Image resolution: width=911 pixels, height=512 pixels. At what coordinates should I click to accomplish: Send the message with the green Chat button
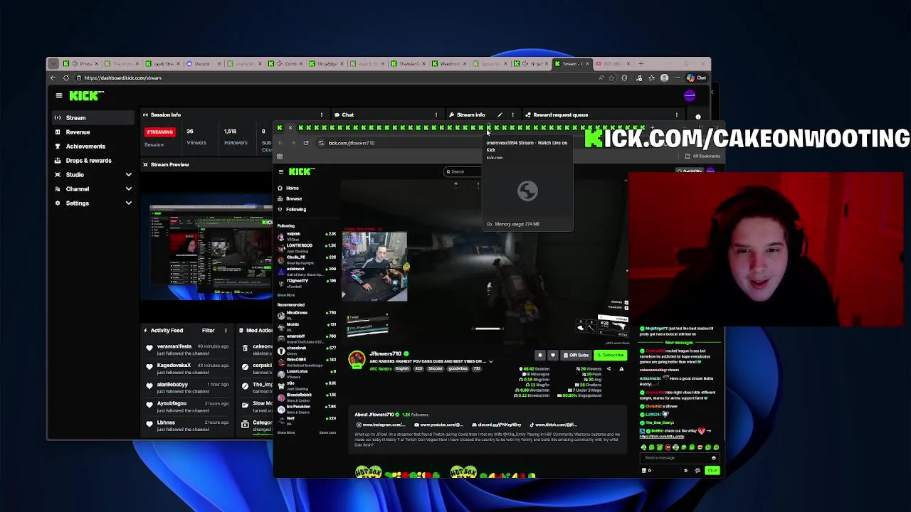712,470
